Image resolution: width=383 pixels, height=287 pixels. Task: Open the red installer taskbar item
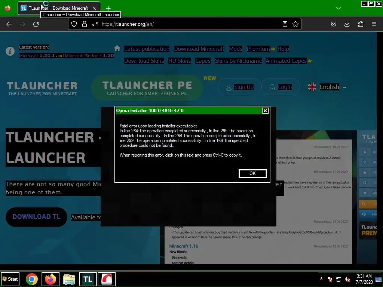coord(107,279)
